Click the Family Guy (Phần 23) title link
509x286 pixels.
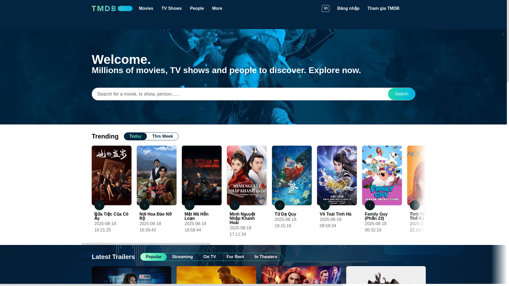376,216
